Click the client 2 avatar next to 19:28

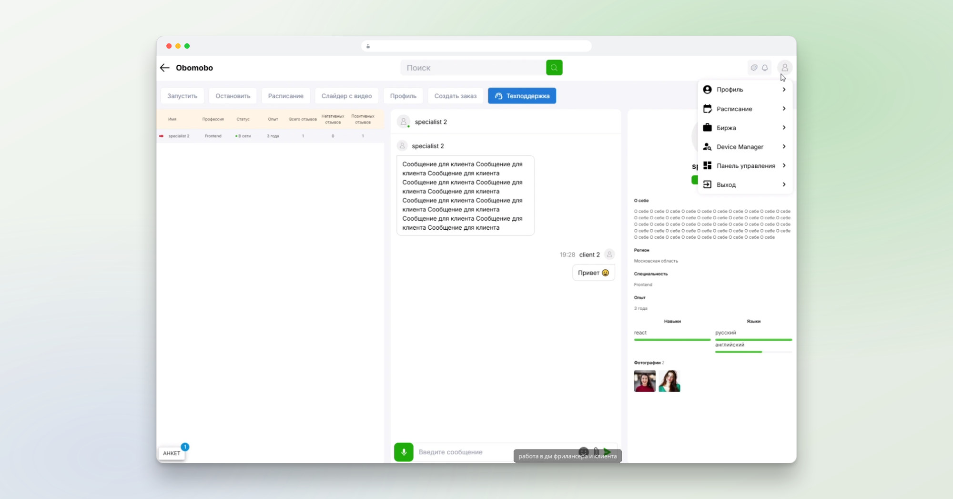click(609, 255)
